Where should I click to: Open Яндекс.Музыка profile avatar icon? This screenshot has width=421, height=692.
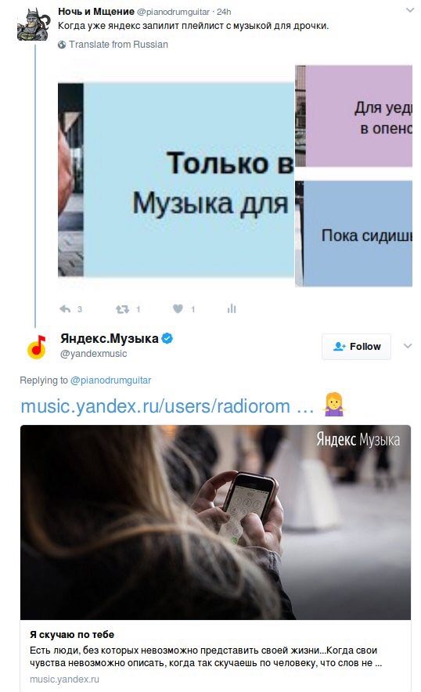tap(37, 346)
